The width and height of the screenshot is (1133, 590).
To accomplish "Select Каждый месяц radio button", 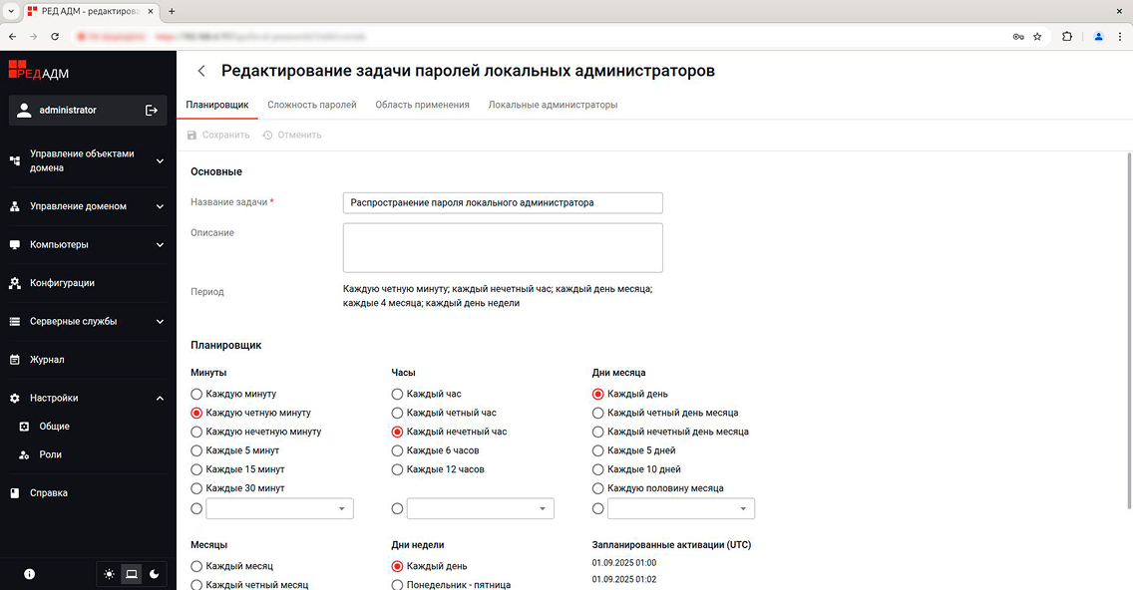I will (196, 566).
